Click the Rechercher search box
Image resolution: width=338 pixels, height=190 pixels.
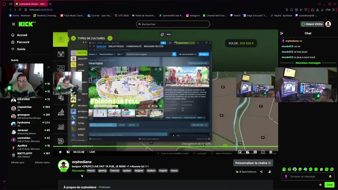click(x=173, y=24)
